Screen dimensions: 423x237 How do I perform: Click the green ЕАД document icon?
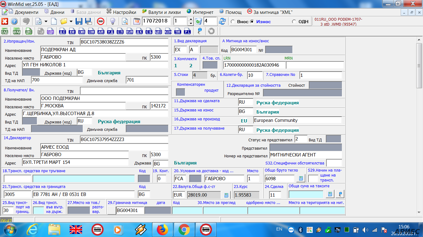[5, 31]
